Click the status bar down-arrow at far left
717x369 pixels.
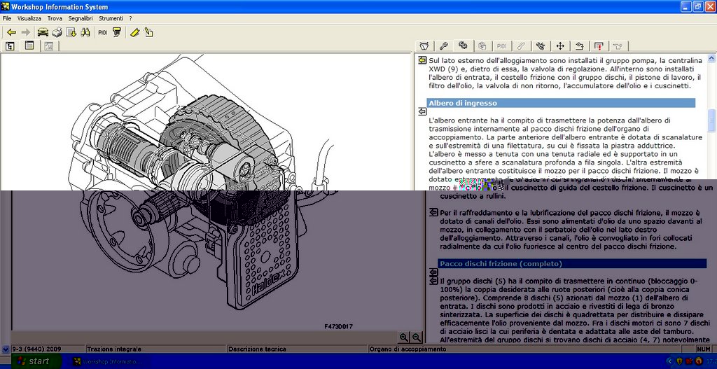click(5, 349)
